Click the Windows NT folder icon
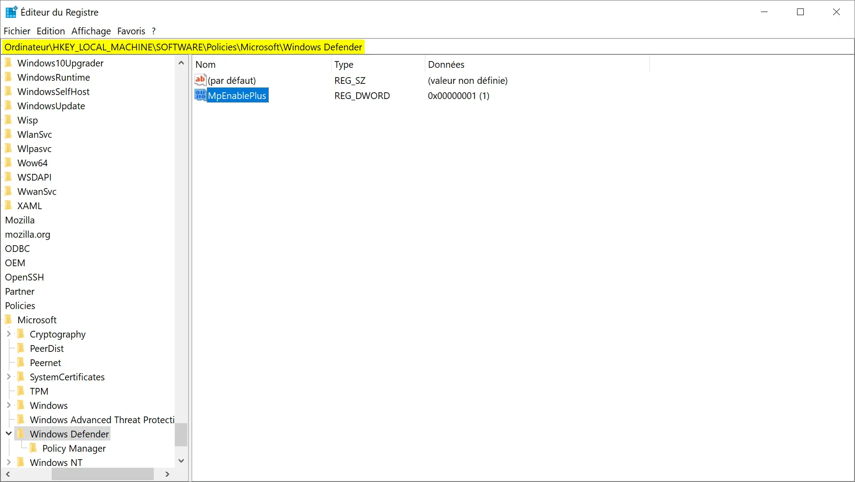The height and width of the screenshot is (482, 855). (21, 462)
